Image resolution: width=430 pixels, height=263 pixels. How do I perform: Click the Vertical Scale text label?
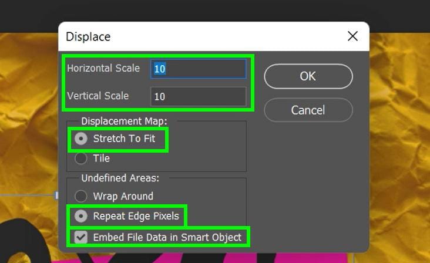pyautogui.click(x=98, y=96)
